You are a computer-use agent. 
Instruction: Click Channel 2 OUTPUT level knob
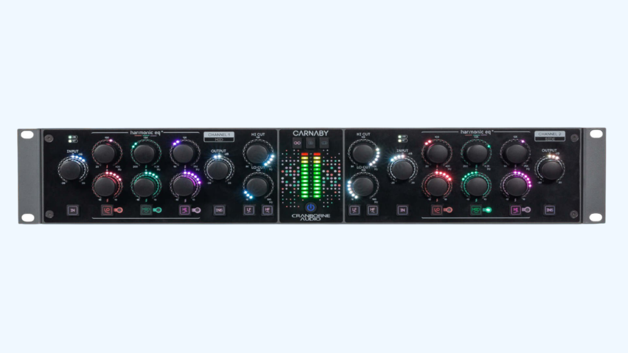click(x=551, y=169)
